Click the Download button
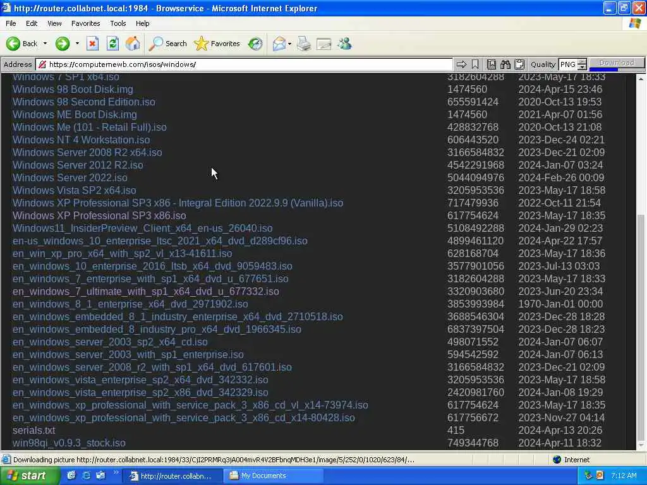Image resolution: width=647 pixels, height=485 pixels. [617, 63]
